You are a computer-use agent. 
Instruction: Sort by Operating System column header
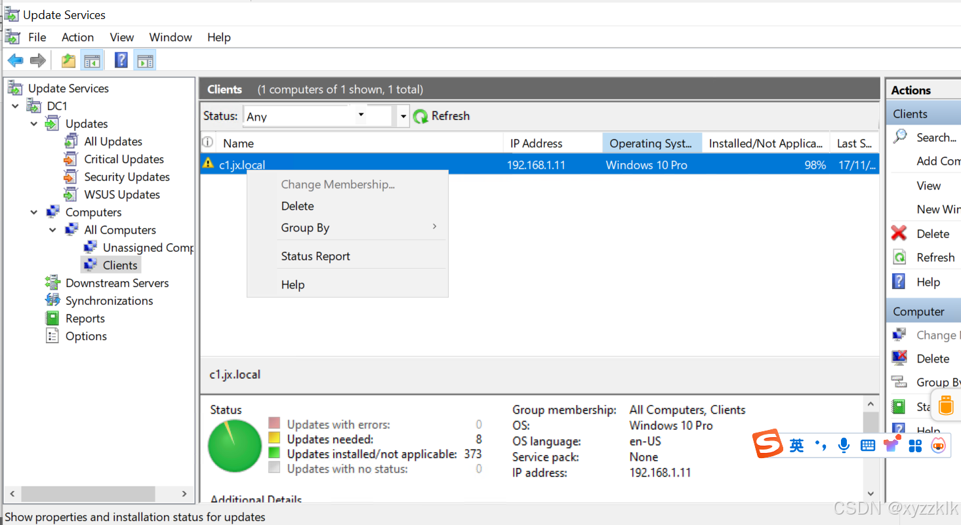coord(652,143)
